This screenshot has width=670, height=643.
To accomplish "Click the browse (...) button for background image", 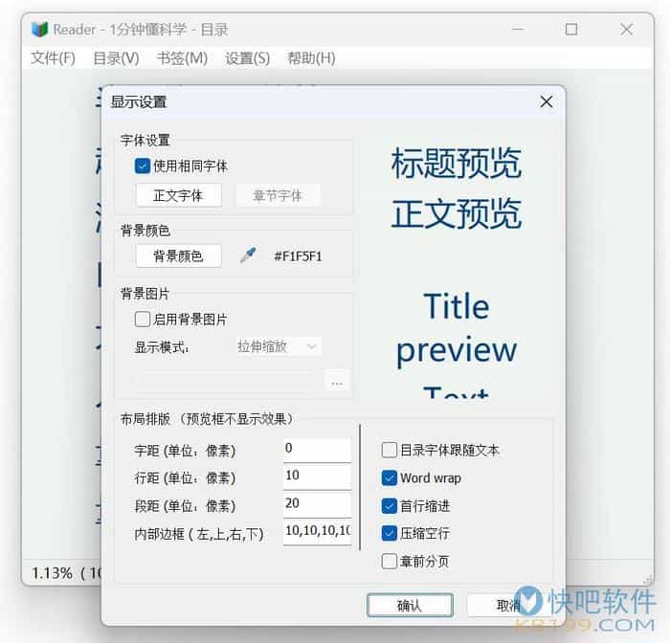I will pos(336,381).
